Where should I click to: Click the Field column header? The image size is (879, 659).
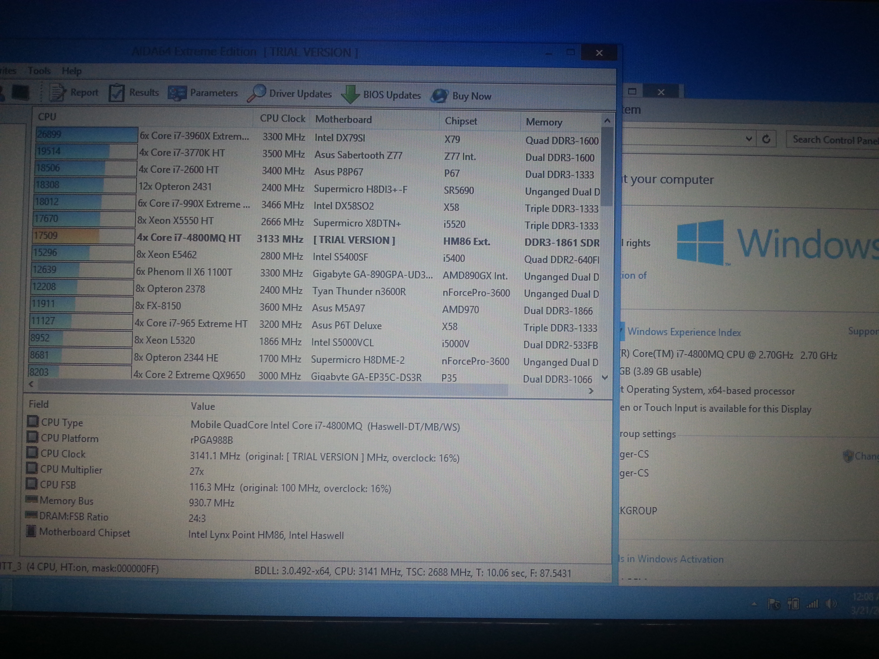click(39, 404)
